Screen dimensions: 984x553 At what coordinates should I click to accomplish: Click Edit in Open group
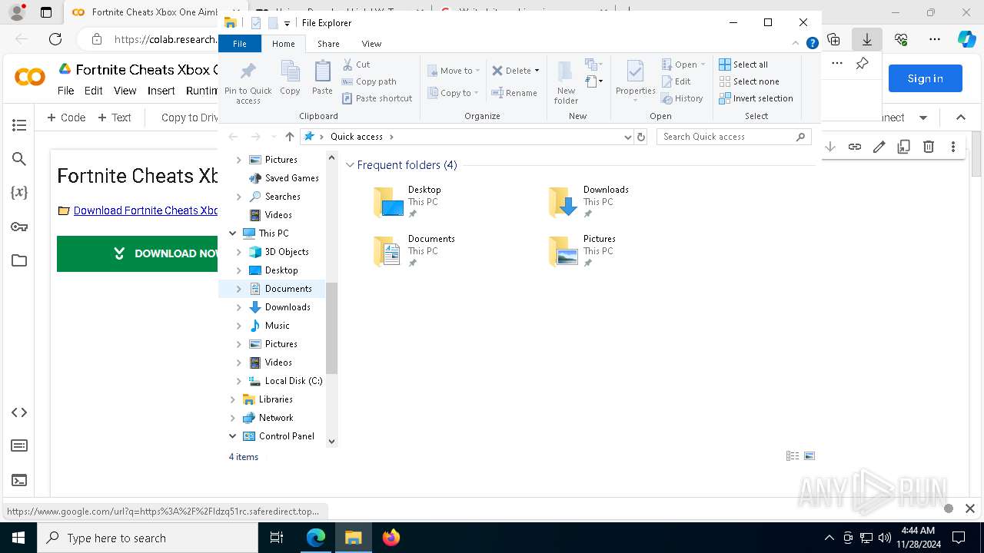point(676,81)
